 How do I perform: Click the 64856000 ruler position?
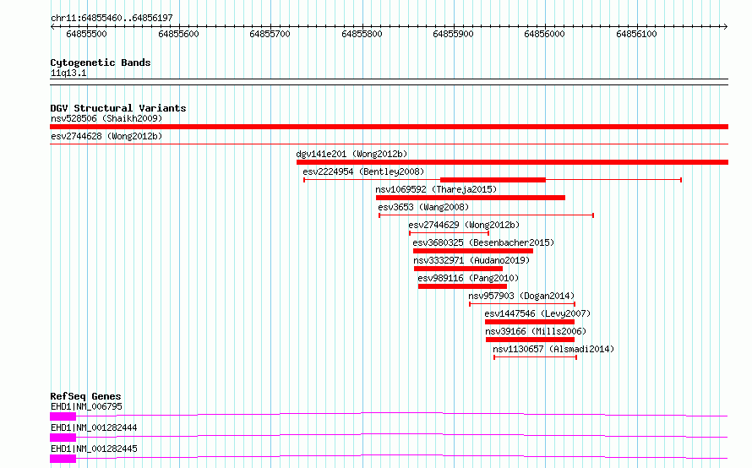pos(545,34)
